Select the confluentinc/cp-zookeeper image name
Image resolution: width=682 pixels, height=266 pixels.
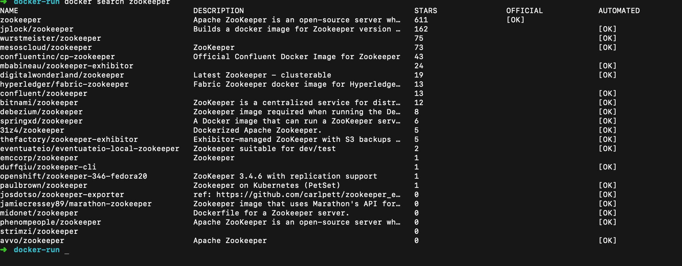58,57
